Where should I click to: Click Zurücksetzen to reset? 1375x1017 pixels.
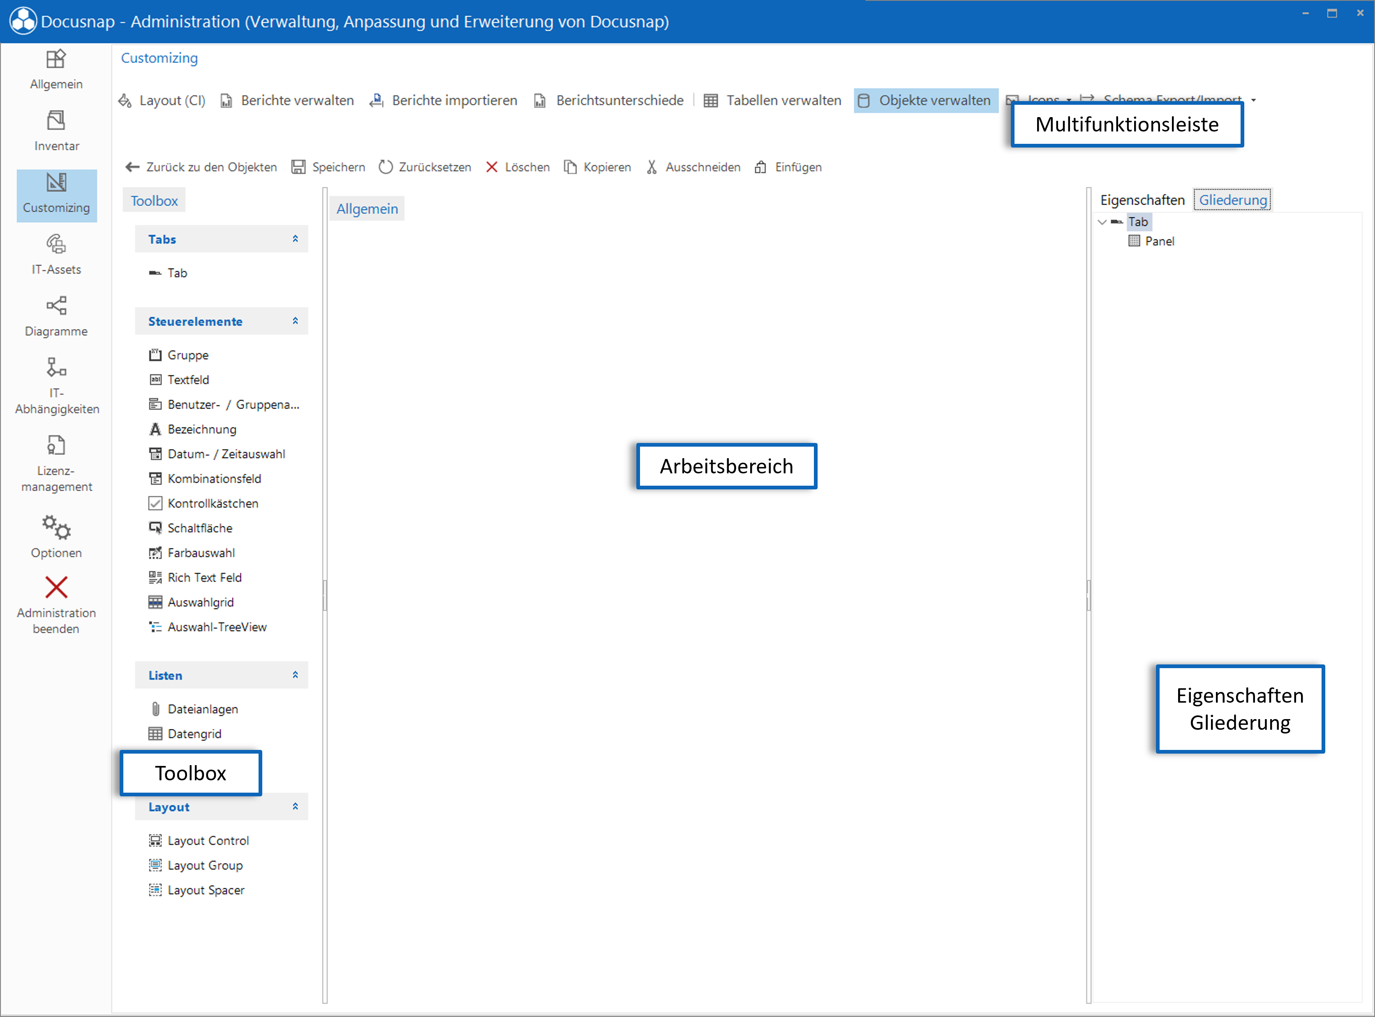point(425,167)
